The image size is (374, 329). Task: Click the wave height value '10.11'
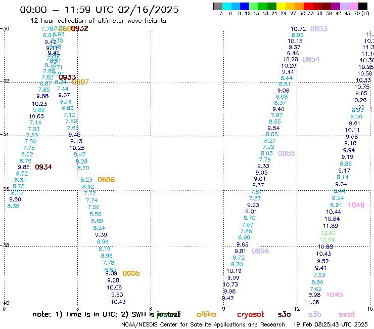pos(352,130)
